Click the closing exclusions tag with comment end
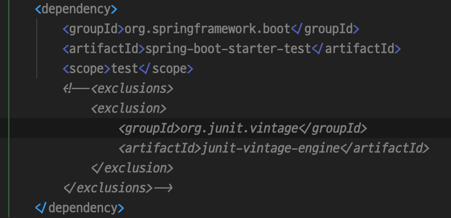The image size is (451, 218). point(118,188)
